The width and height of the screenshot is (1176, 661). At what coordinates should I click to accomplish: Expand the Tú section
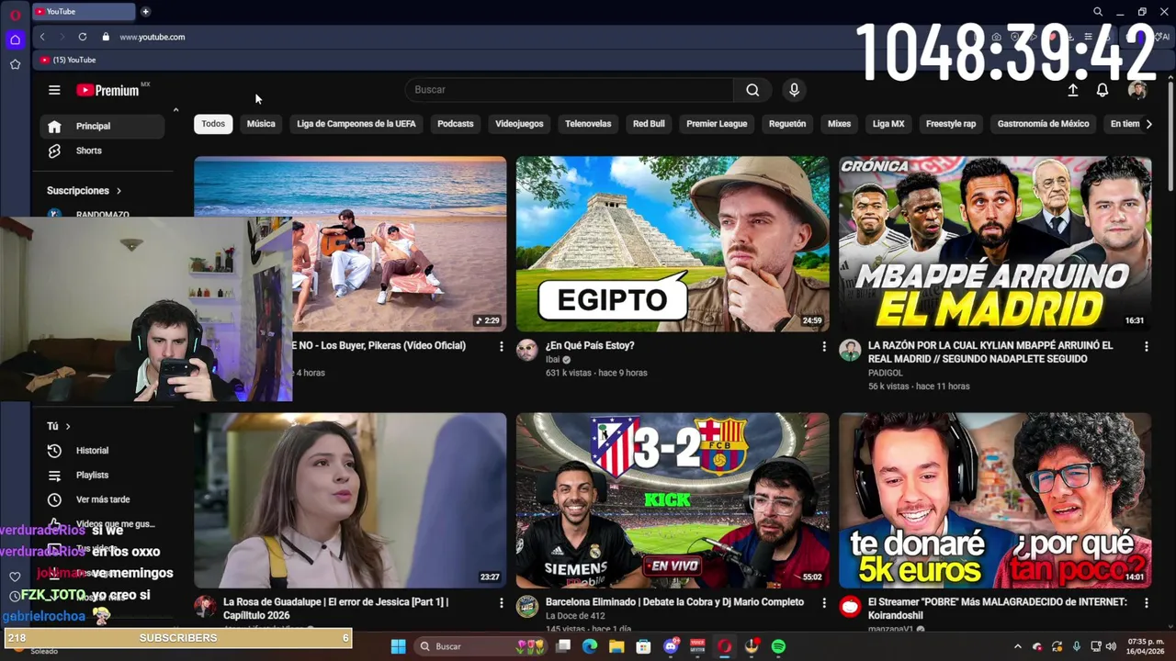coord(59,426)
